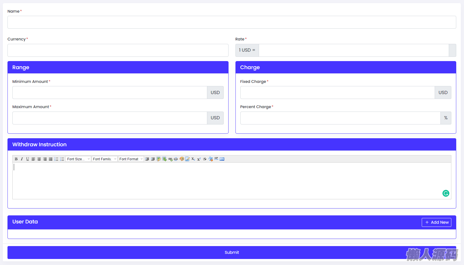Image resolution: width=464 pixels, height=265 pixels.
Task: Click the Maximum Amount input field
Action: pos(110,118)
